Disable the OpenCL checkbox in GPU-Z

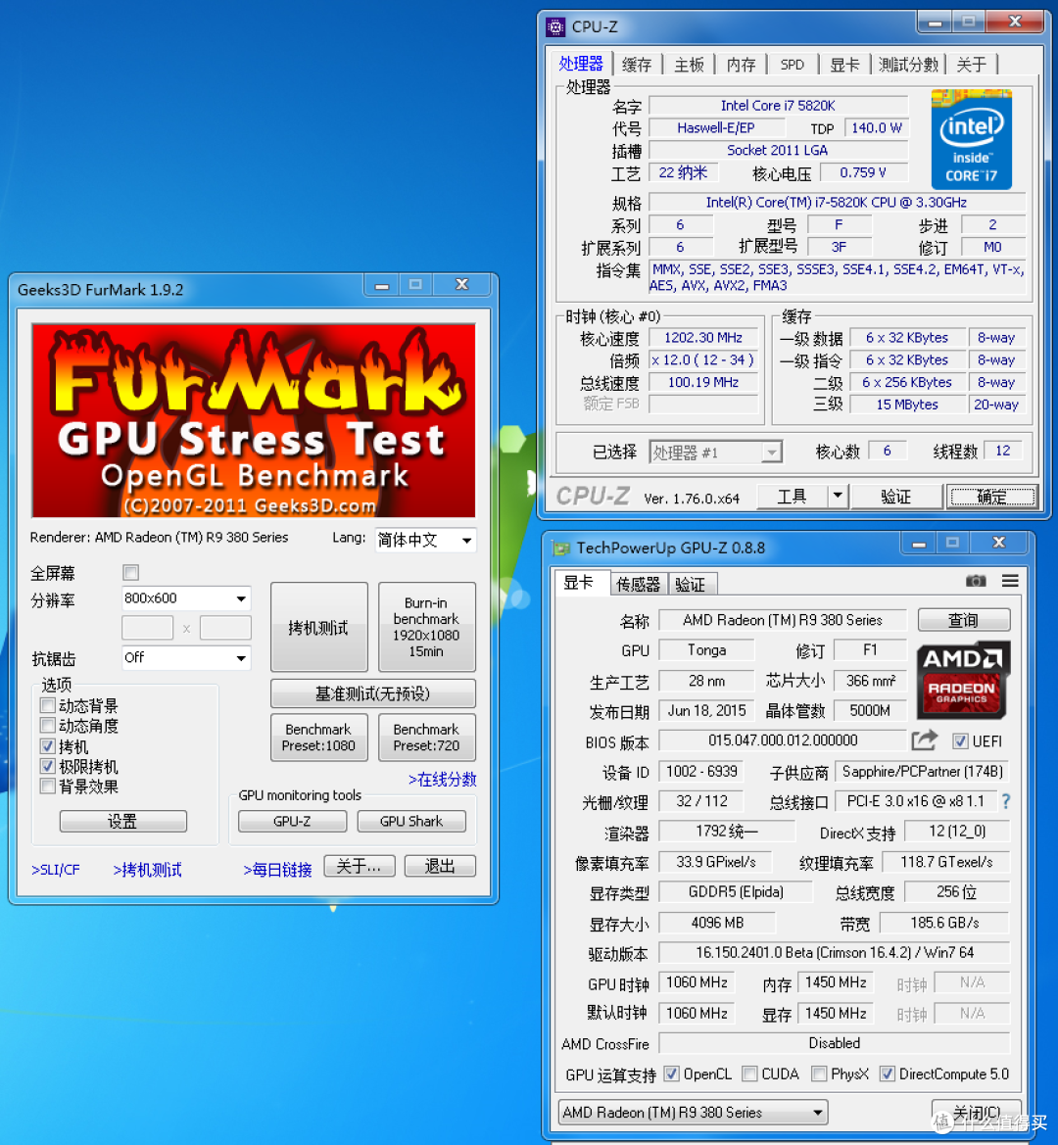(671, 1073)
